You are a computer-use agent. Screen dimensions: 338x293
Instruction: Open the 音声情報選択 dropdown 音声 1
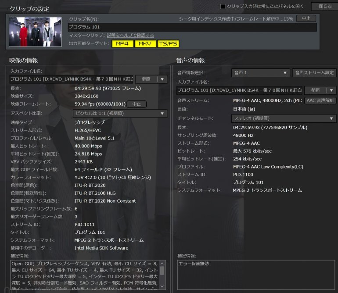coord(260,73)
